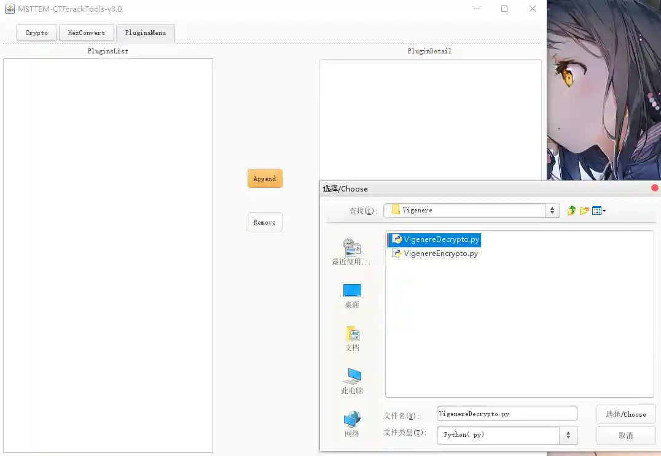
Task: Click the file name input field
Action: 507,414
